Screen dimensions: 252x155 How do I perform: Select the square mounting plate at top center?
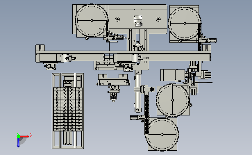click(x=138, y=19)
